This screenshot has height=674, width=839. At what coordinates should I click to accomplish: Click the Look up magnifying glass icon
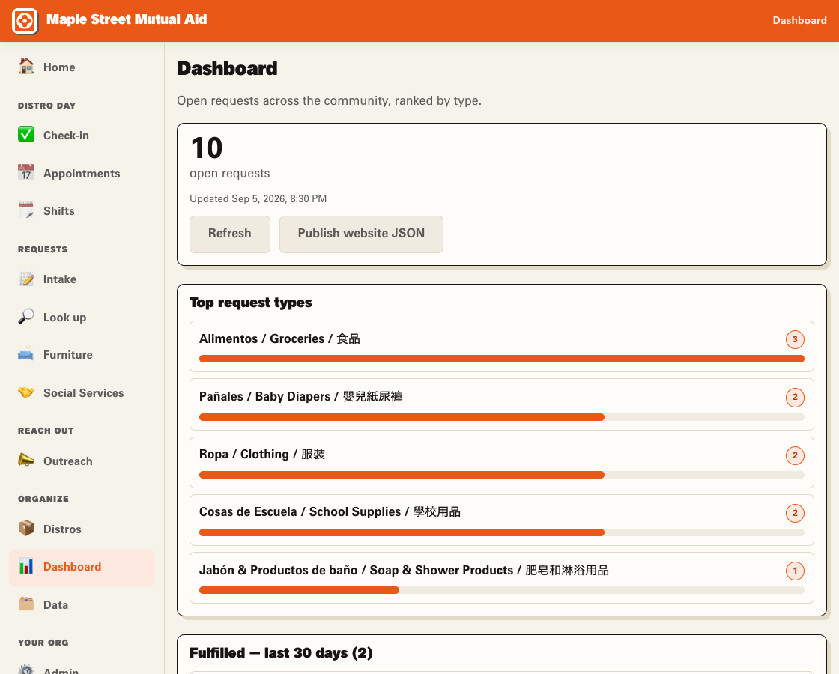point(26,317)
